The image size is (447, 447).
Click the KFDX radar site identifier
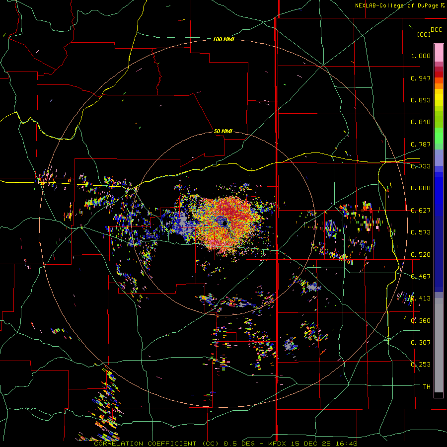278,444
